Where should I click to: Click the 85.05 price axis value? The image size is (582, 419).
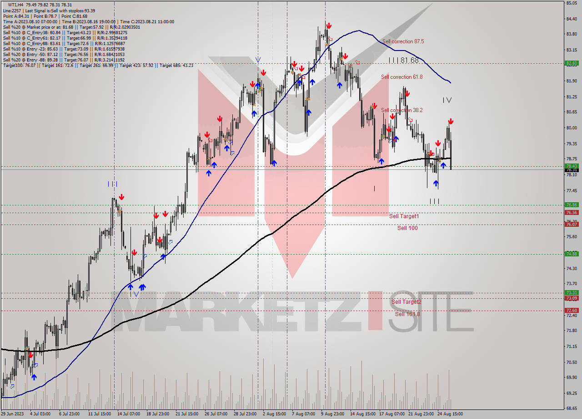572,3
